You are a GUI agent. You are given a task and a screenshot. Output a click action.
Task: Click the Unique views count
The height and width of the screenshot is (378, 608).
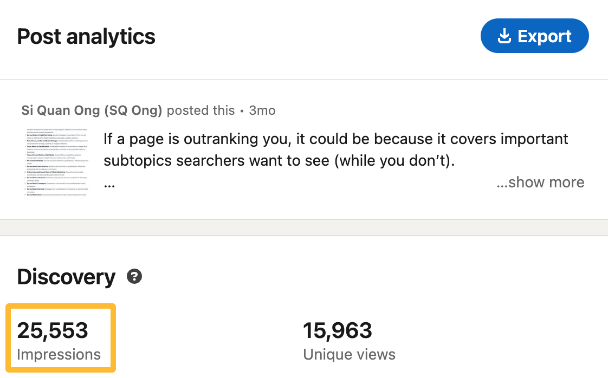point(337,329)
